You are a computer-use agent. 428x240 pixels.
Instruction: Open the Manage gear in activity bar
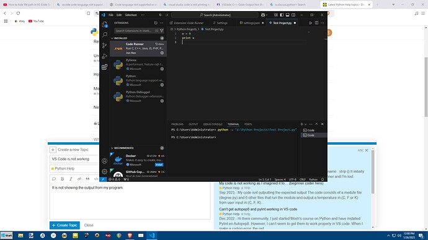tap(105, 171)
